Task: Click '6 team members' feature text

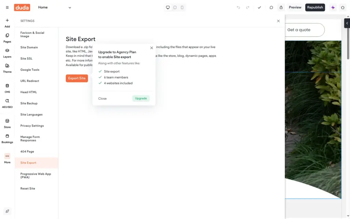Action: point(116,77)
